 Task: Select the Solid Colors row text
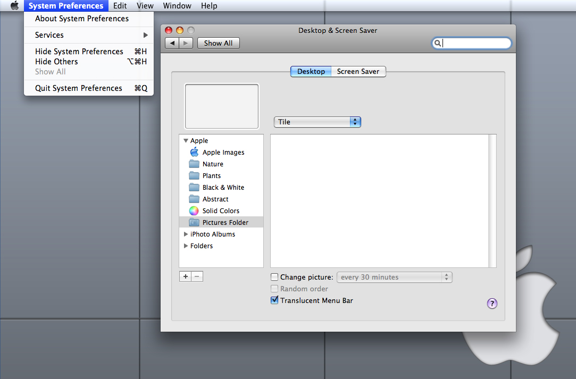(x=221, y=211)
